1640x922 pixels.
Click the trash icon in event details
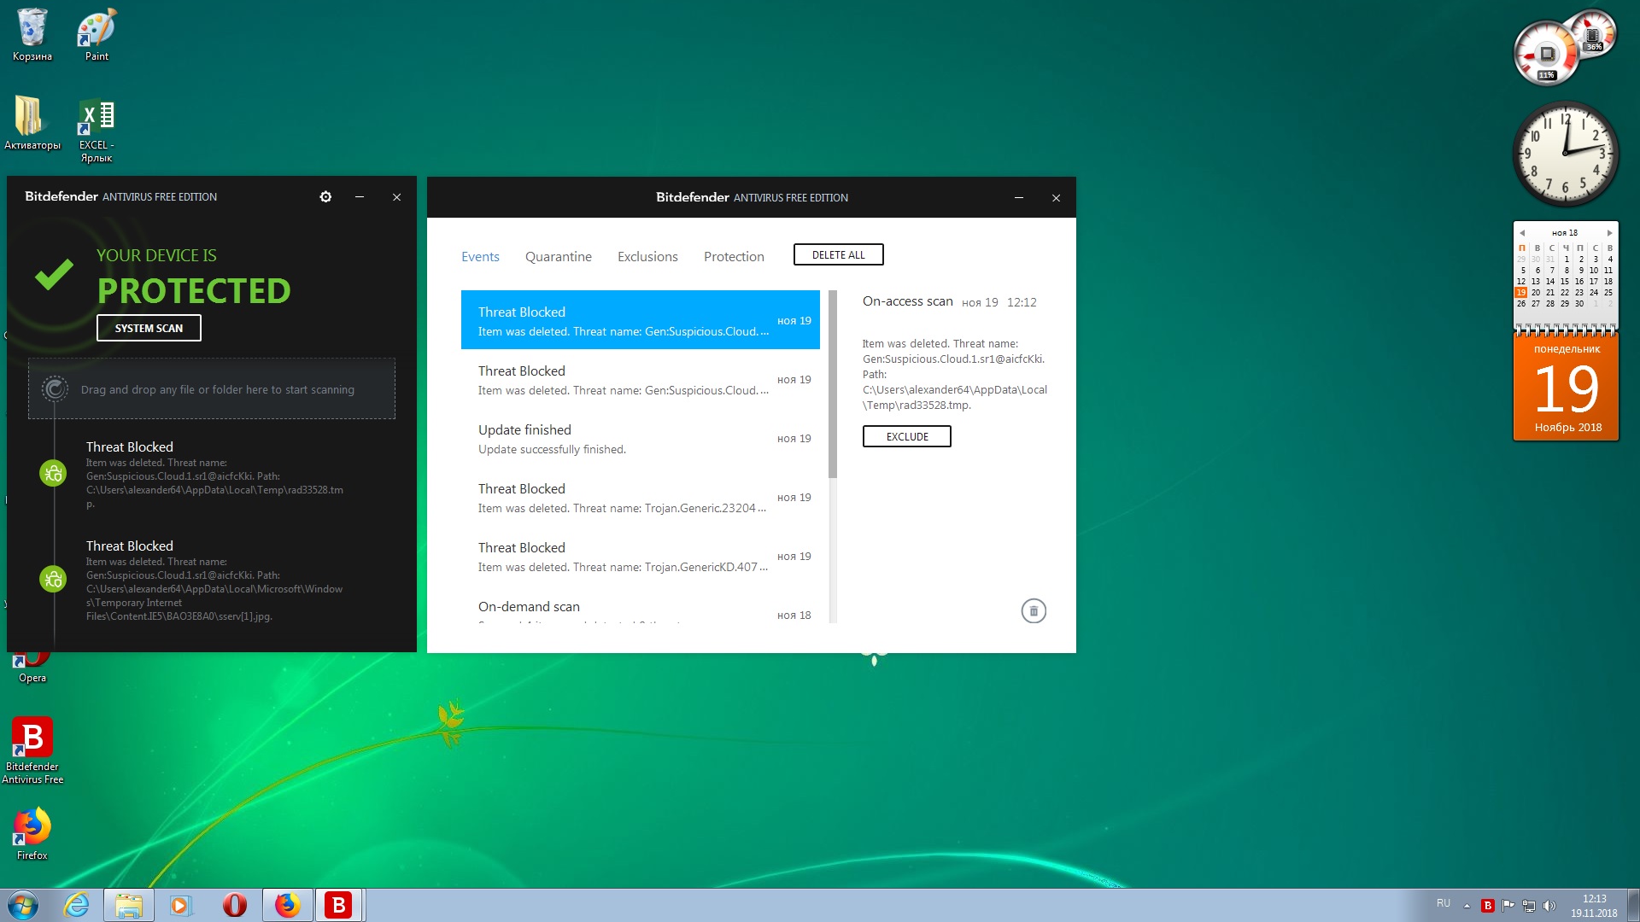pyautogui.click(x=1034, y=611)
